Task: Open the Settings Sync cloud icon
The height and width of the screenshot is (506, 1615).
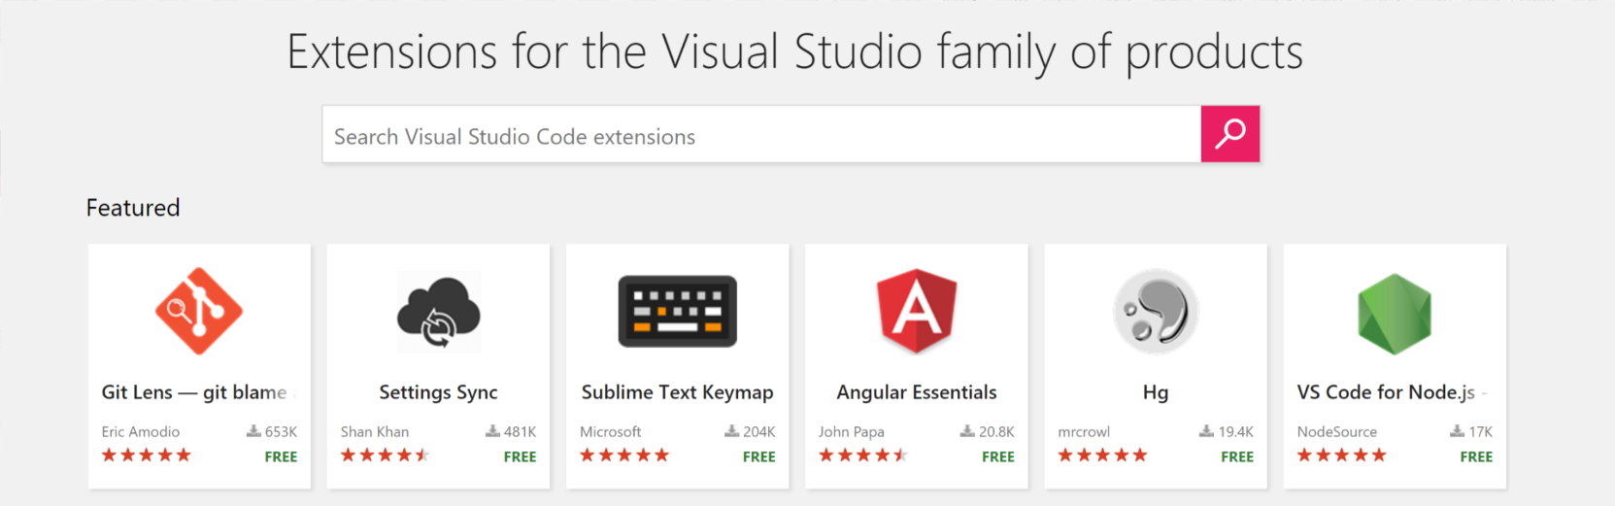Action: point(439,312)
